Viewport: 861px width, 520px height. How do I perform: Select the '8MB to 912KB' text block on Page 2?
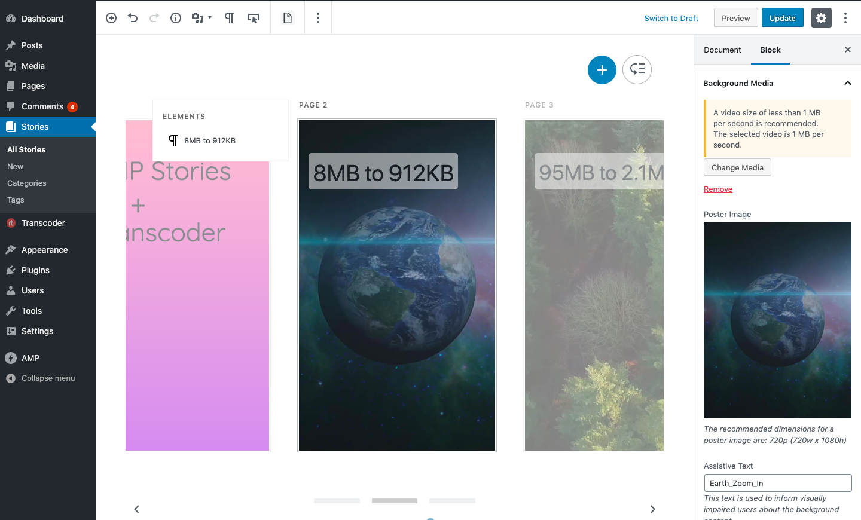(x=383, y=172)
